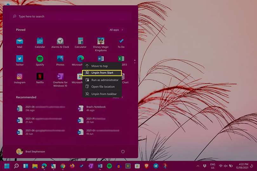This screenshot has height=171, width=257.
Task: Click the power button in Start menu
Action: (123, 152)
